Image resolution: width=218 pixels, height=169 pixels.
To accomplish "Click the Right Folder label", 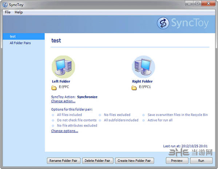I will tap(142, 82).
